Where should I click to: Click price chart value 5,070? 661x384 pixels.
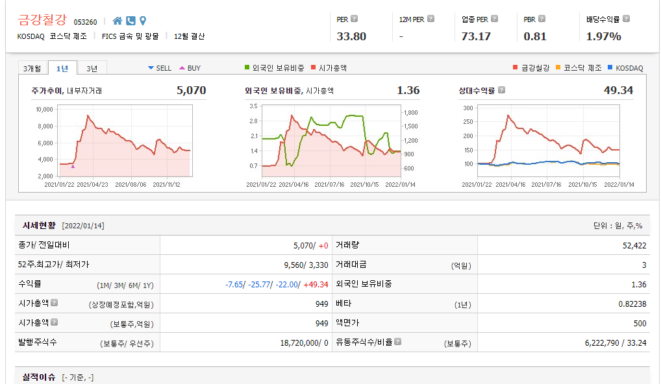pyautogui.click(x=191, y=90)
